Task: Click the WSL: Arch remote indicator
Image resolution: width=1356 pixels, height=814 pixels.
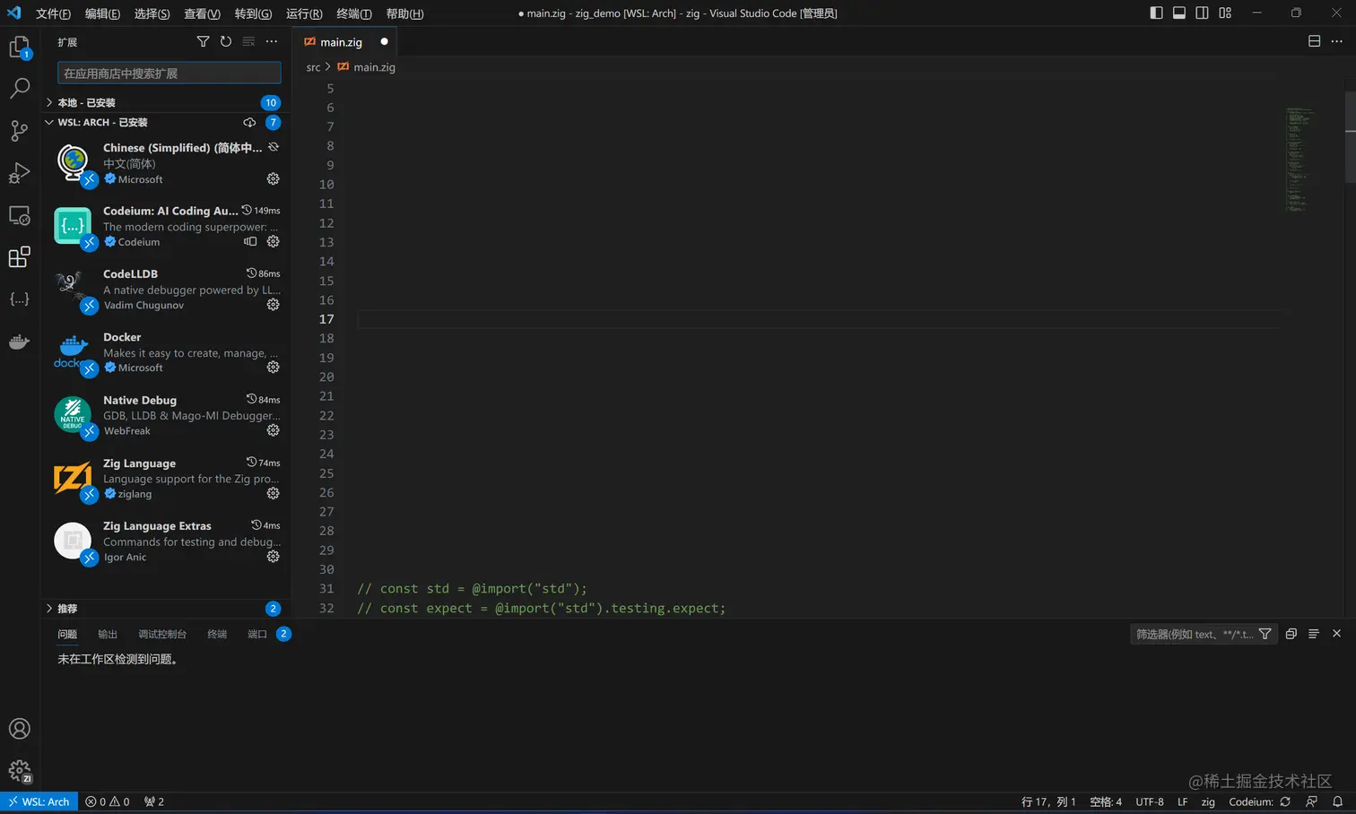Action: click(x=39, y=801)
